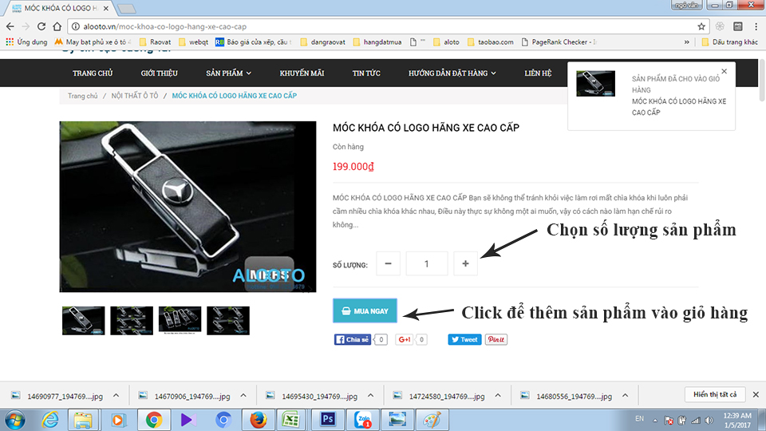Screen dimensions: 766x431
Task: Open the Chrome three-dot menu
Action: (756, 26)
